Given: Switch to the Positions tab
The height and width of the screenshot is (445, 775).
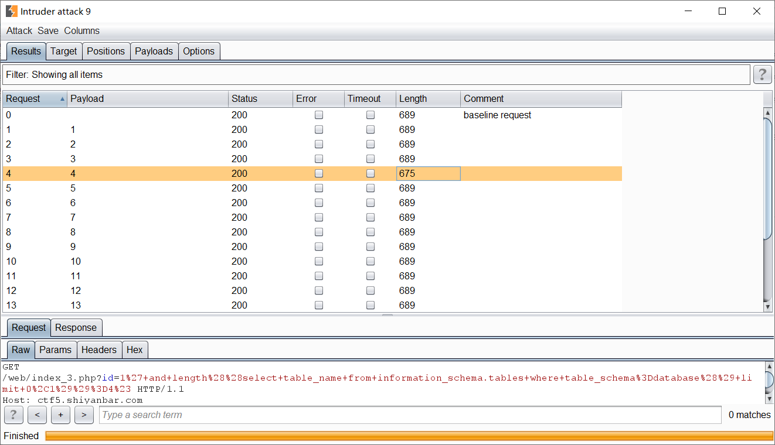Looking at the screenshot, I should tap(106, 52).
